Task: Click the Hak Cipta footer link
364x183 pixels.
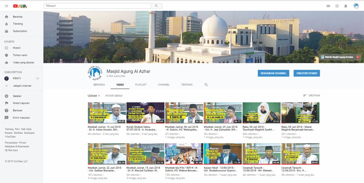Action: tap(27, 129)
